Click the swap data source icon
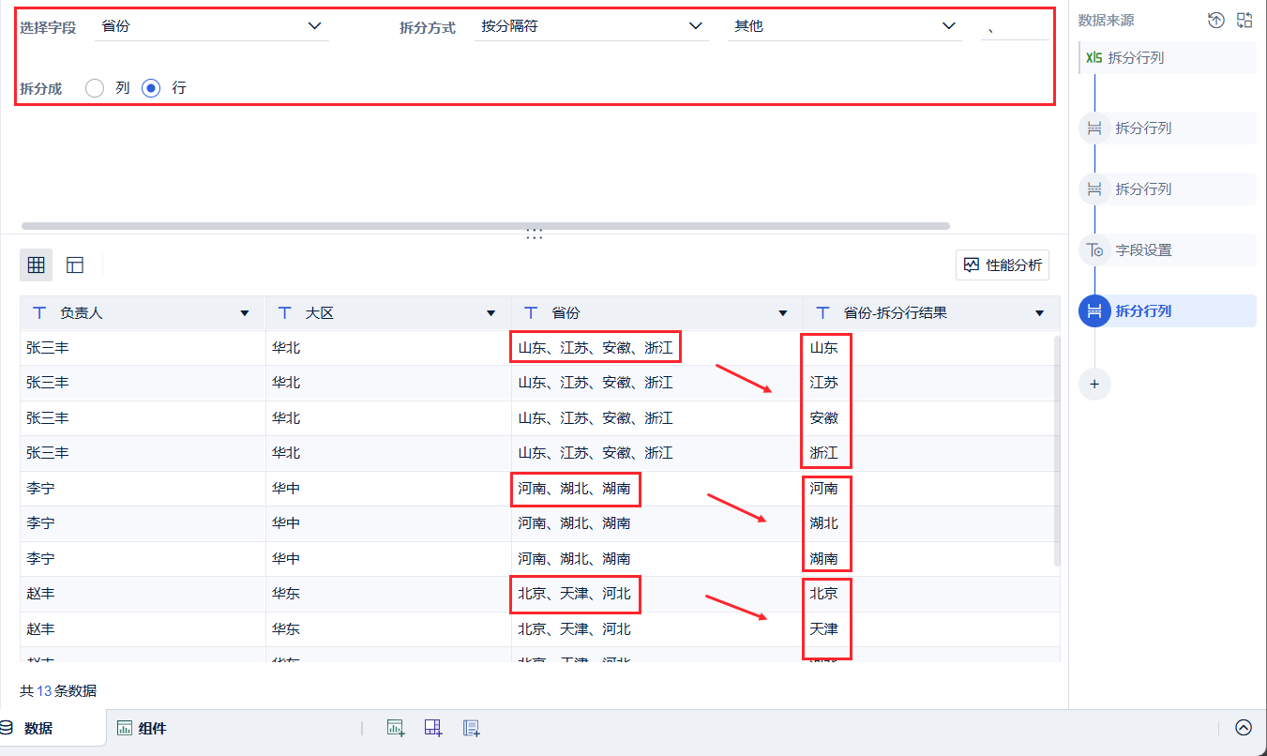This screenshot has height=756, width=1267. pyautogui.click(x=1244, y=20)
